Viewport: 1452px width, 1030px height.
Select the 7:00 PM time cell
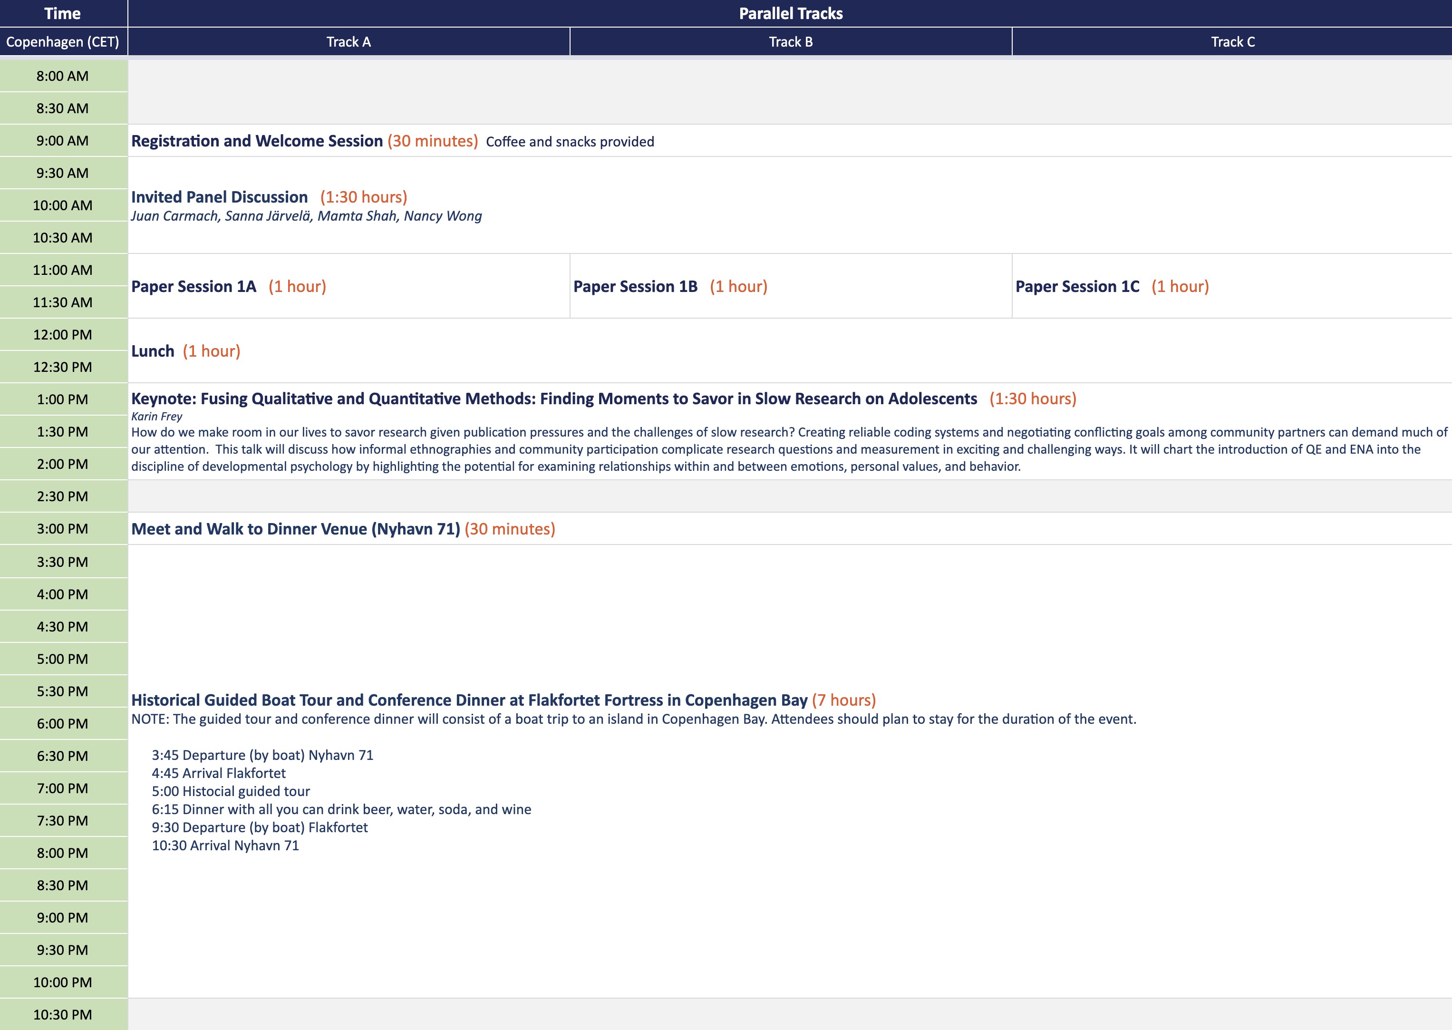[x=63, y=788]
